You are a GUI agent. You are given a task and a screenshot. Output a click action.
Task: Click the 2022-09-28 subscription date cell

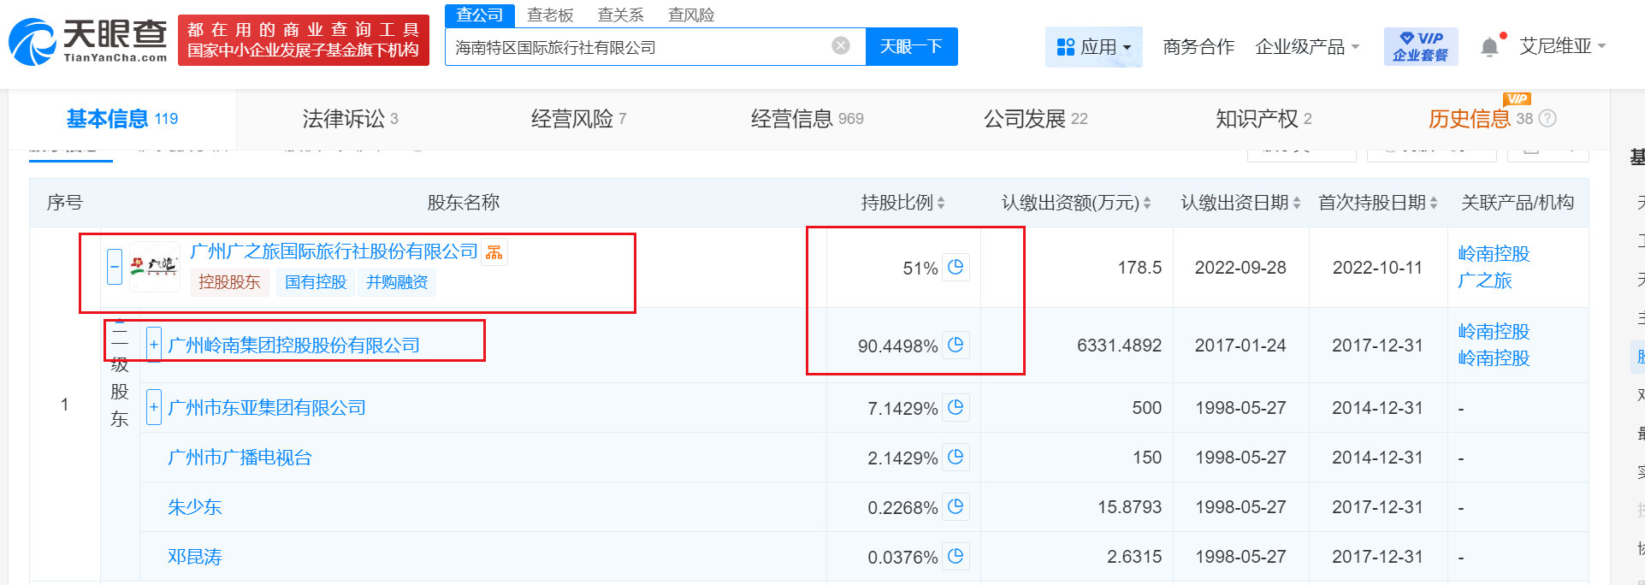(x=1240, y=268)
